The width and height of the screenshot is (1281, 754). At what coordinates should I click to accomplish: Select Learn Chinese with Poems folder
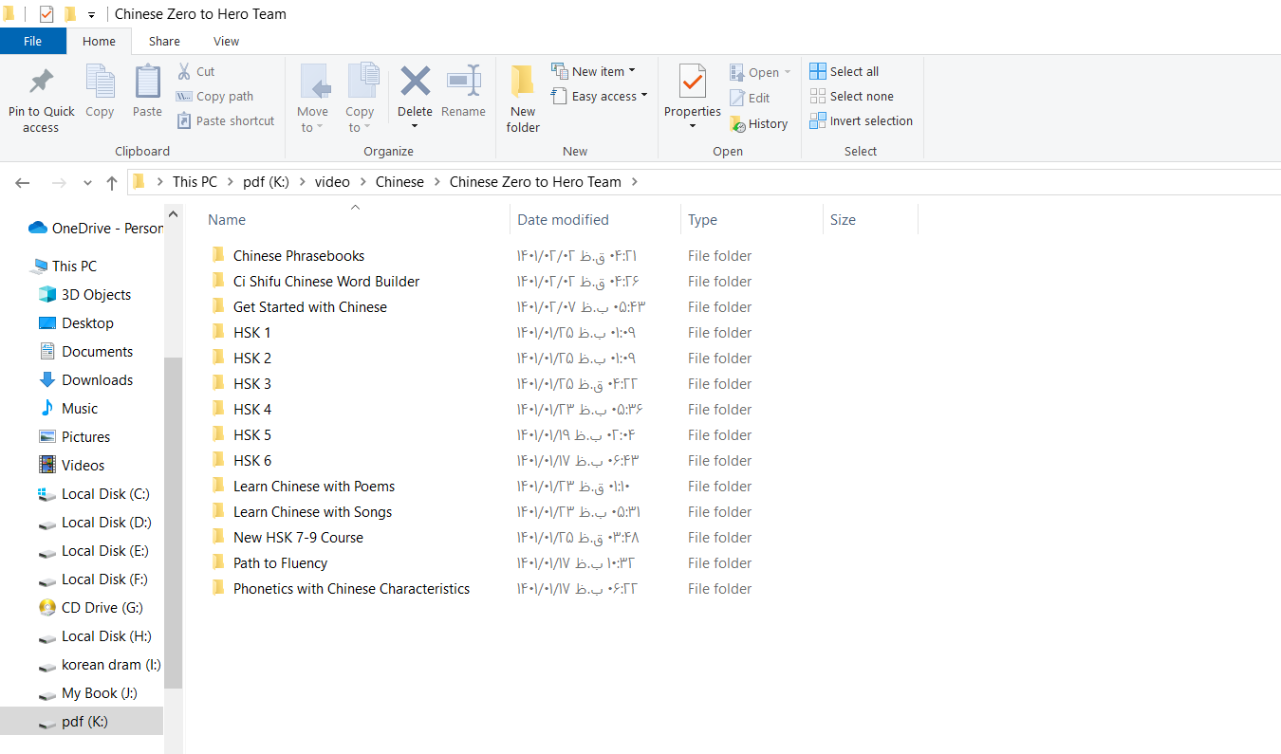(314, 487)
